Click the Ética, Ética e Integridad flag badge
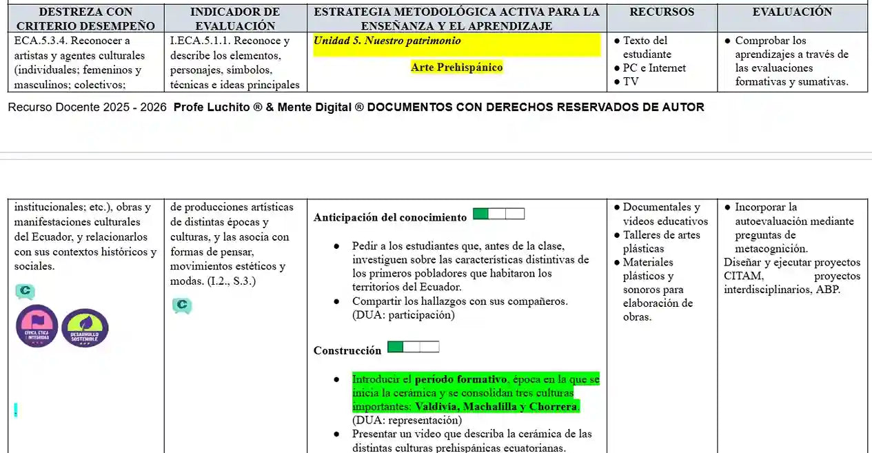 click(36, 328)
